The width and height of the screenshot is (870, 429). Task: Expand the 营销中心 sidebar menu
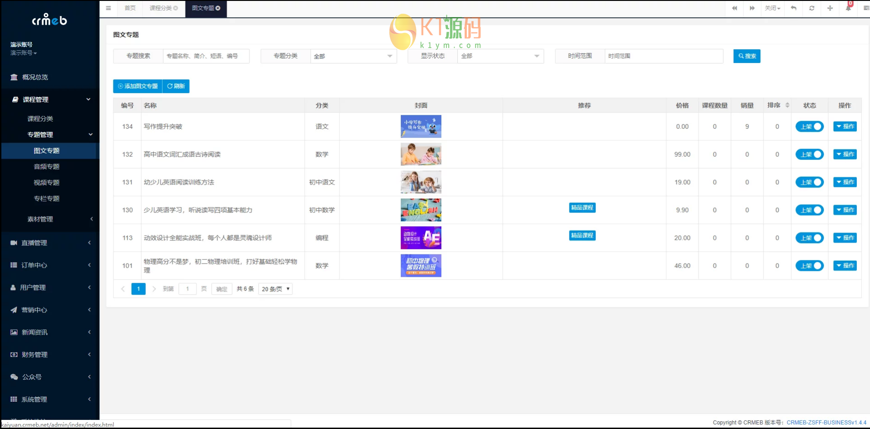point(50,310)
